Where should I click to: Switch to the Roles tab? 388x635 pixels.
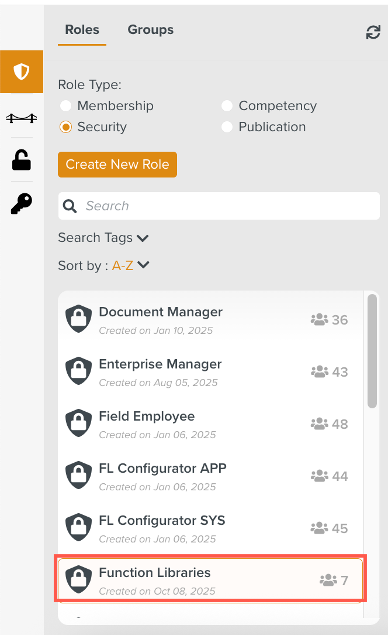click(x=82, y=30)
